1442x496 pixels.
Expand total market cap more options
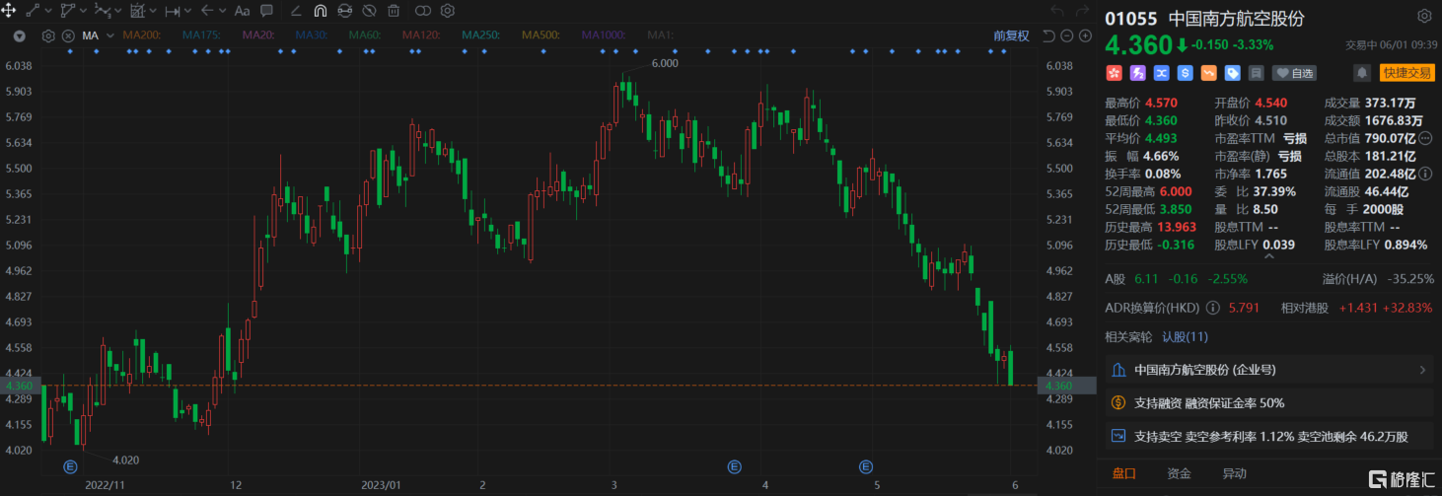coord(1424,138)
